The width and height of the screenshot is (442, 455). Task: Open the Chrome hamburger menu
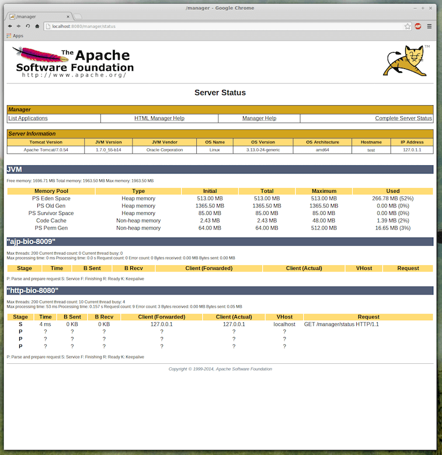pyautogui.click(x=429, y=26)
